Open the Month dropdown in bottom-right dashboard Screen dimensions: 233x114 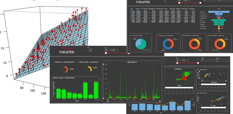click(x=207, y=60)
